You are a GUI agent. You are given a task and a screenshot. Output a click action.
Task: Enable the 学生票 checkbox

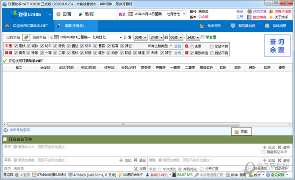(203, 37)
